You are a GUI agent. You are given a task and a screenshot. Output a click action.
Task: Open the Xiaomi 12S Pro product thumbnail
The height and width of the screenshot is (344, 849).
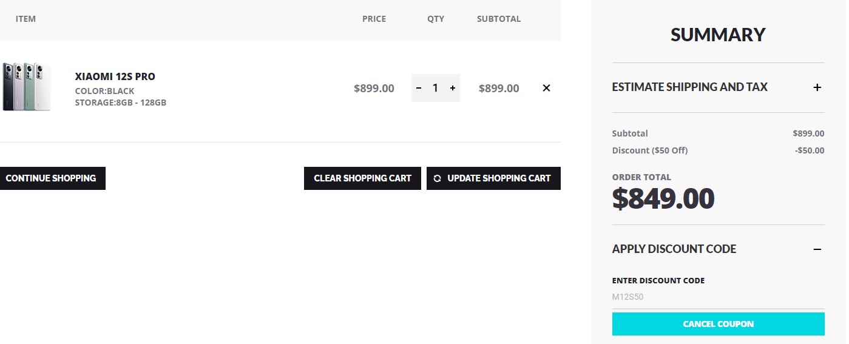(x=26, y=87)
